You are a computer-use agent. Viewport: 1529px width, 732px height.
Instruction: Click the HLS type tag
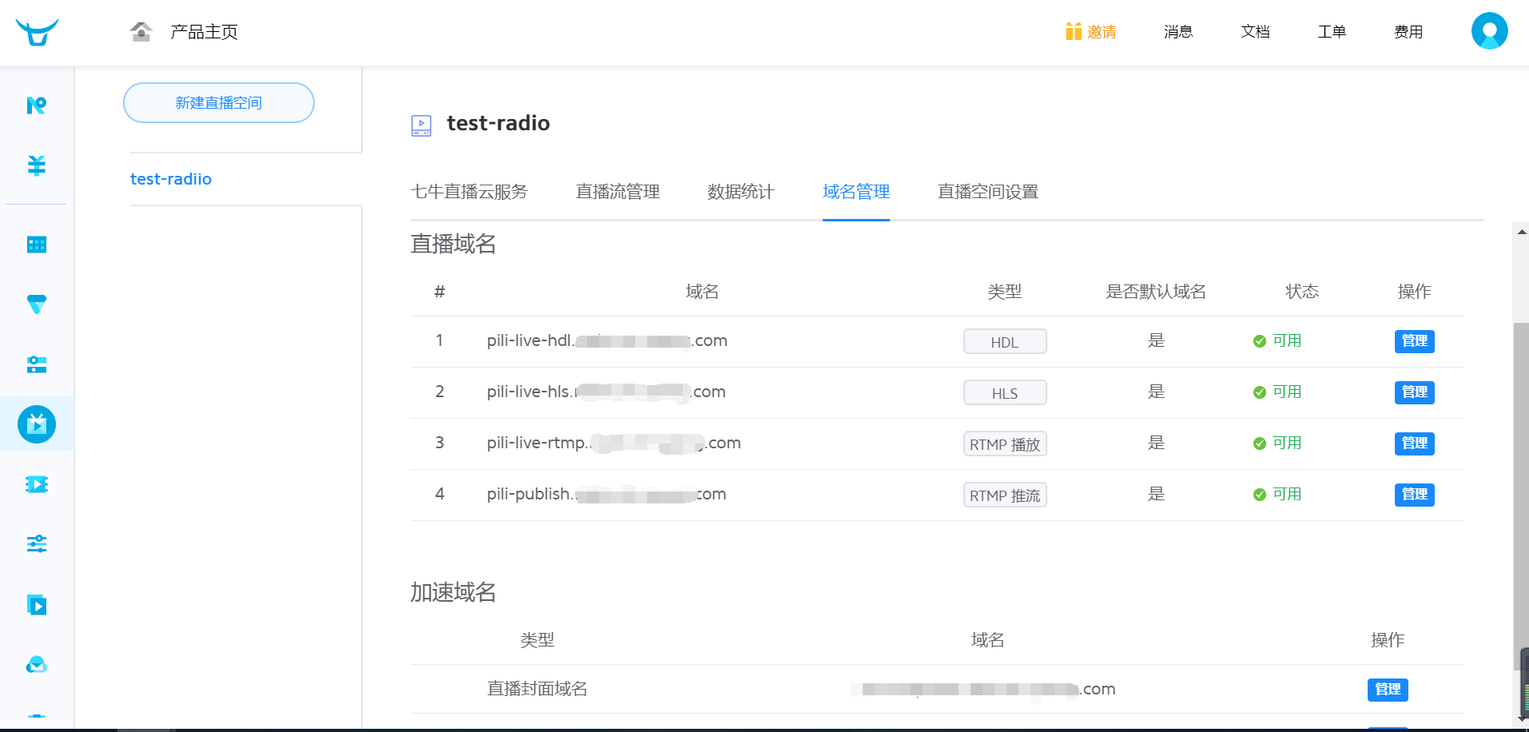click(x=1005, y=393)
